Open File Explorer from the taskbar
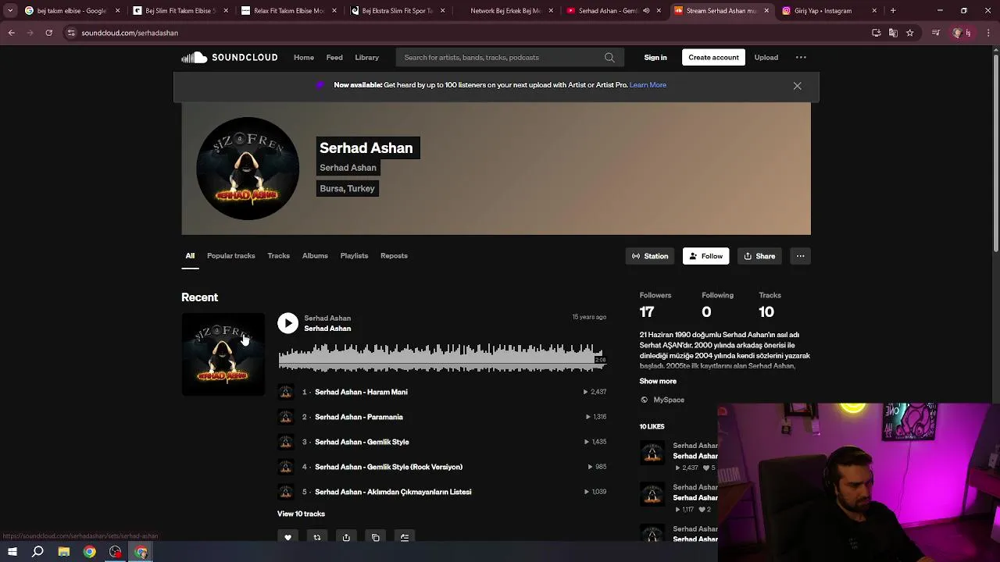The height and width of the screenshot is (562, 1000). click(x=63, y=552)
